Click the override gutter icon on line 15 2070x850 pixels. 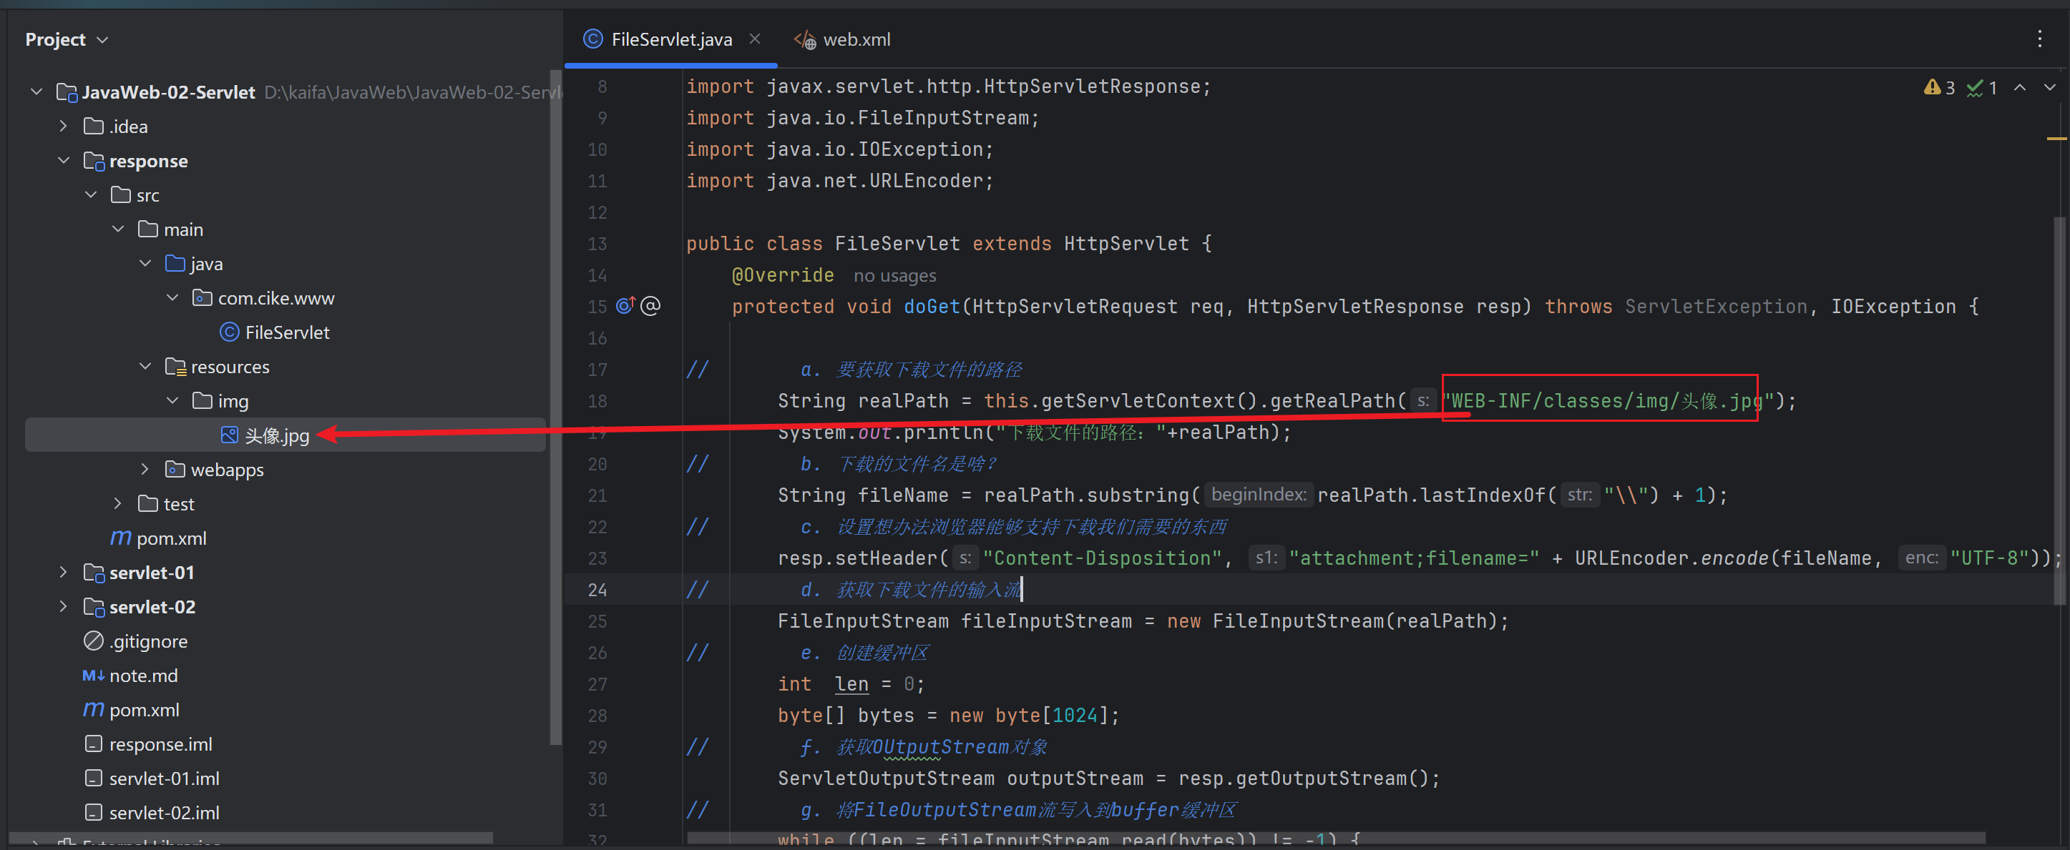tap(625, 306)
